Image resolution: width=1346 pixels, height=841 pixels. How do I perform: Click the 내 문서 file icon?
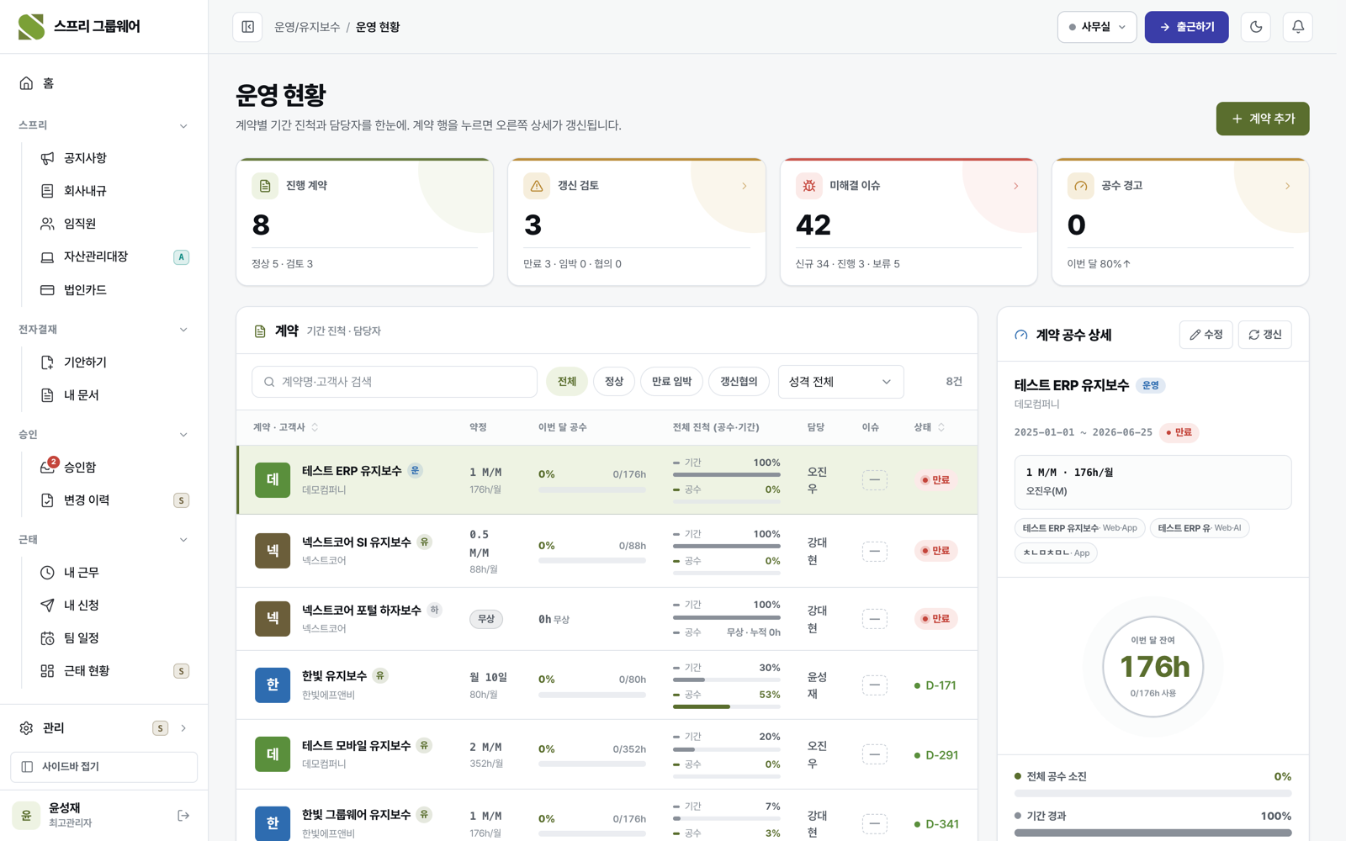[x=47, y=395]
